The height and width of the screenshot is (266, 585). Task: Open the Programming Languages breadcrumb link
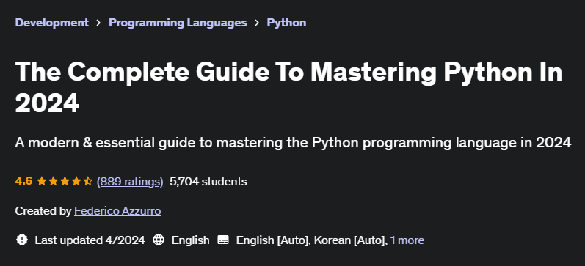[178, 23]
